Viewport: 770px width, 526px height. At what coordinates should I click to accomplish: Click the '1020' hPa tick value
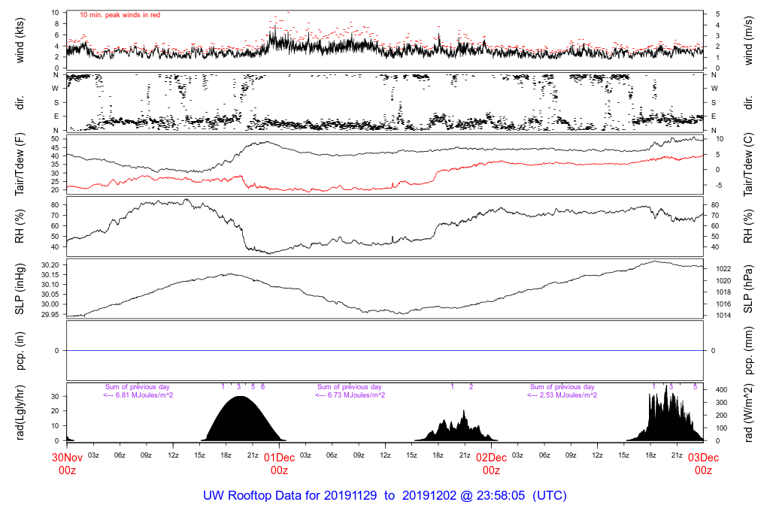[x=723, y=281]
